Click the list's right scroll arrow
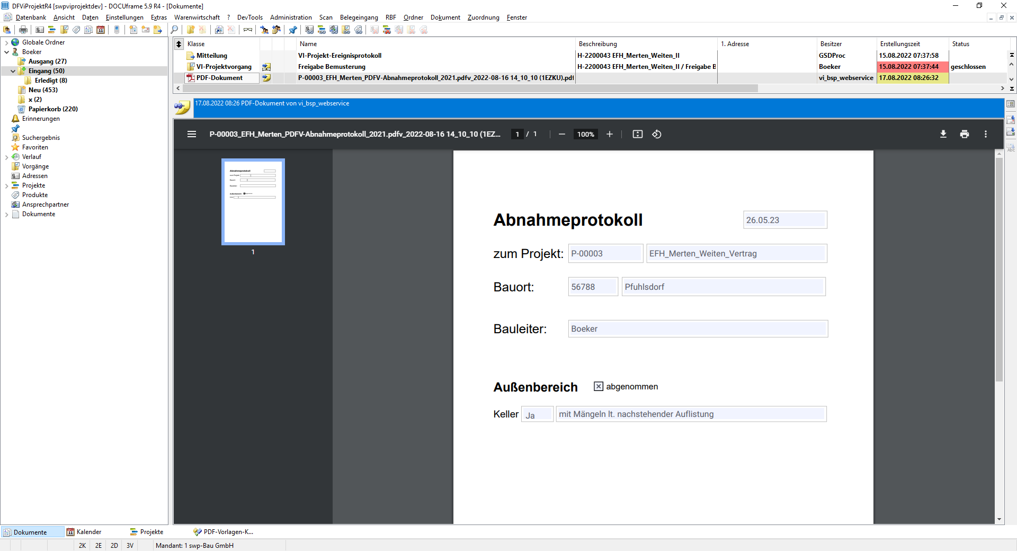This screenshot has height=551, width=1017. (x=1002, y=88)
